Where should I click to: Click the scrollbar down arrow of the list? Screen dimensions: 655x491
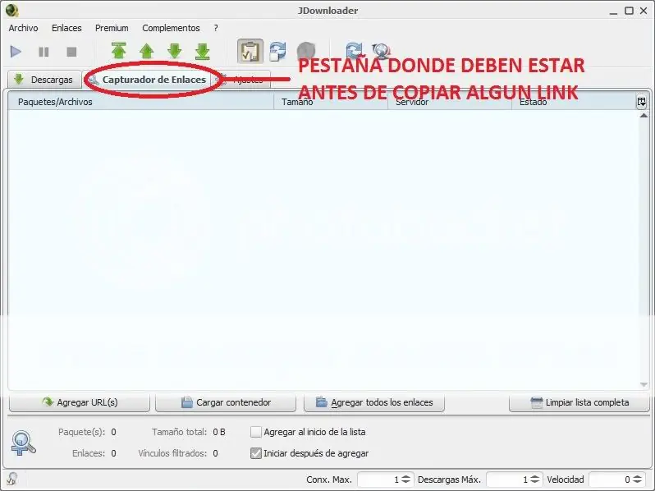[x=644, y=385]
